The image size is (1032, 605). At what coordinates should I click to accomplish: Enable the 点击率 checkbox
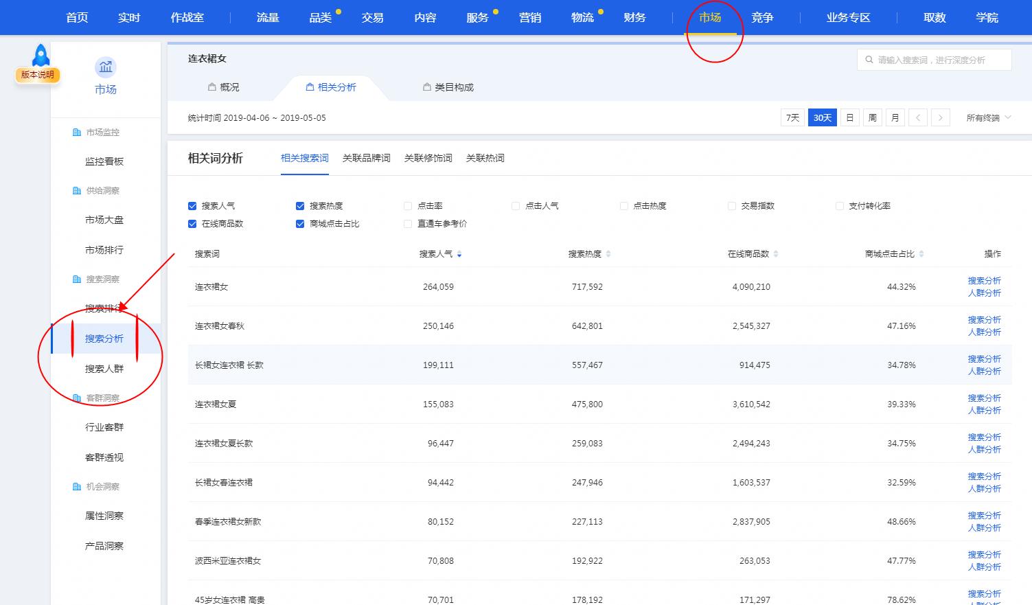click(x=408, y=206)
